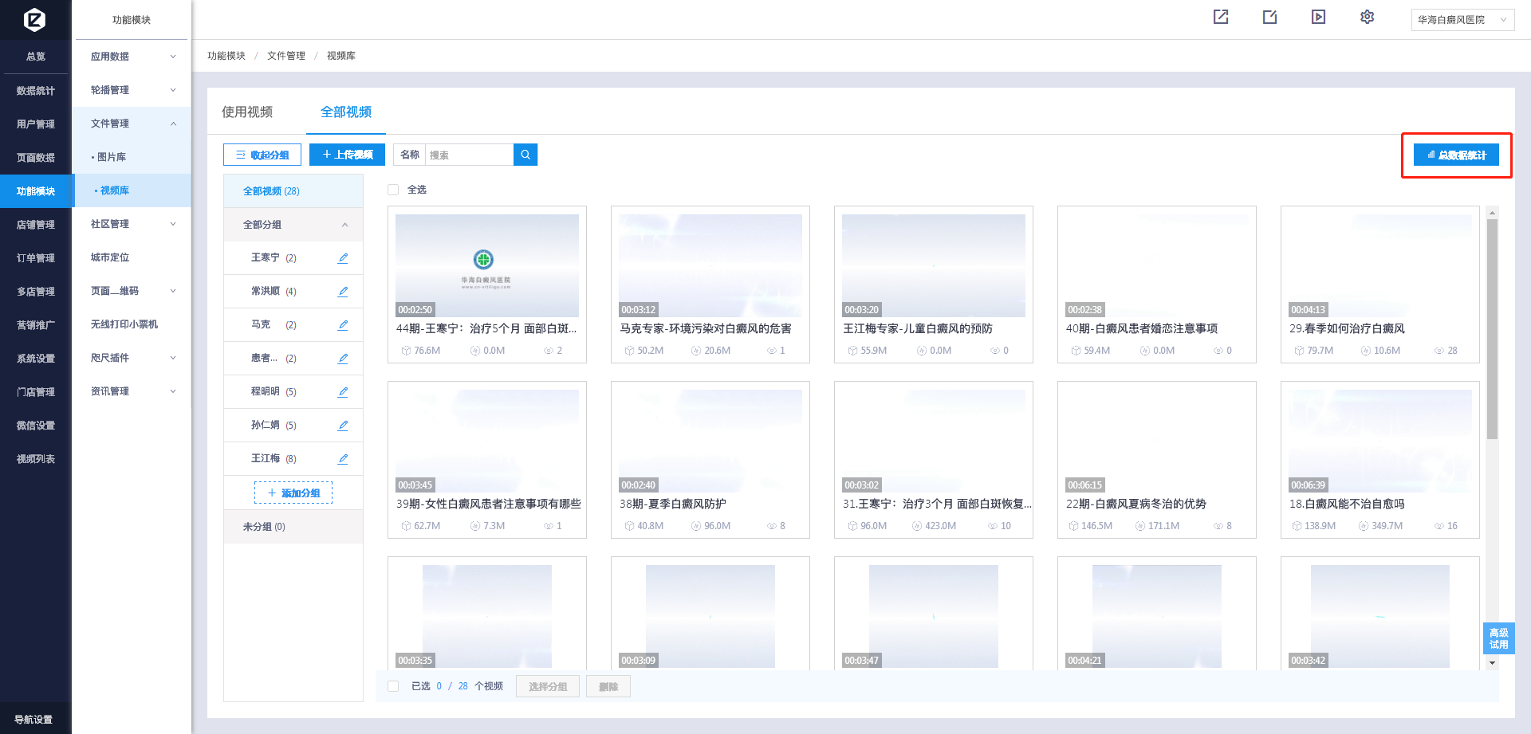Click edit pencil icon for 王寒宁 group
Image resolution: width=1531 pixels, height=734 pixels.
[x=343, y=258]
